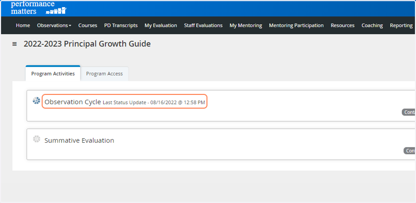Viewport: 416px width, 203px height.
Task: Click the Summative Evaluation badge button
Action: [x=409, y=151]
